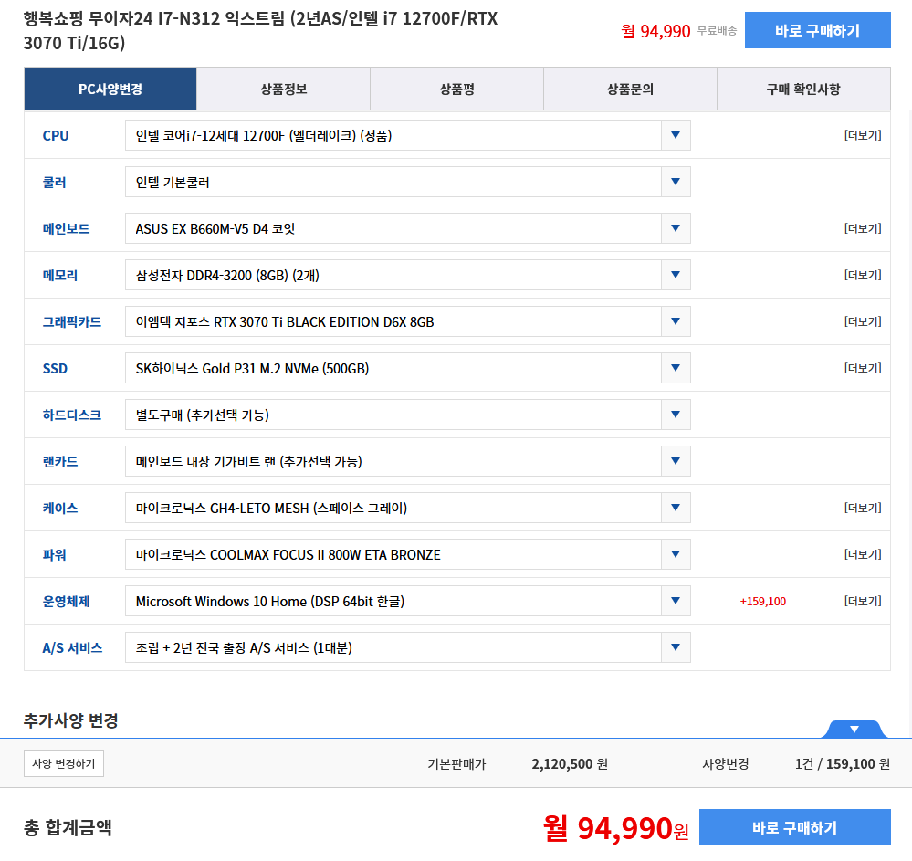The width and height of the screenshot is (912, 861).
Task: Click [더보기] link in the SSD row
Action: pos(863,368)
